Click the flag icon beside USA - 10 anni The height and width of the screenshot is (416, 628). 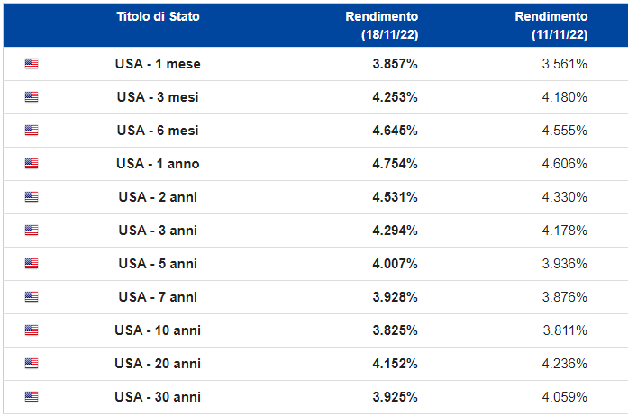32,330
